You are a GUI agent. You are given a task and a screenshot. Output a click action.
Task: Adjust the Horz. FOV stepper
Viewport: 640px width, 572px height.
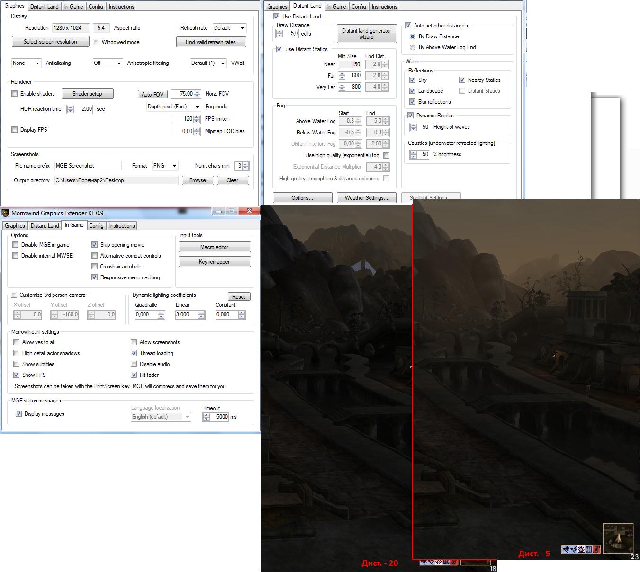[x=197, y=94]
